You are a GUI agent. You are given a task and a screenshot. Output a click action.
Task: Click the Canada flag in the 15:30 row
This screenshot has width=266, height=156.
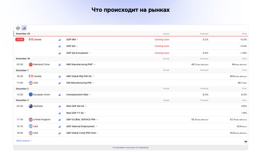coord(30,39)
